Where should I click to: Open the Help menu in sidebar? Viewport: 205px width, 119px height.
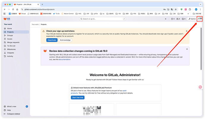click(x=9, y=110)
